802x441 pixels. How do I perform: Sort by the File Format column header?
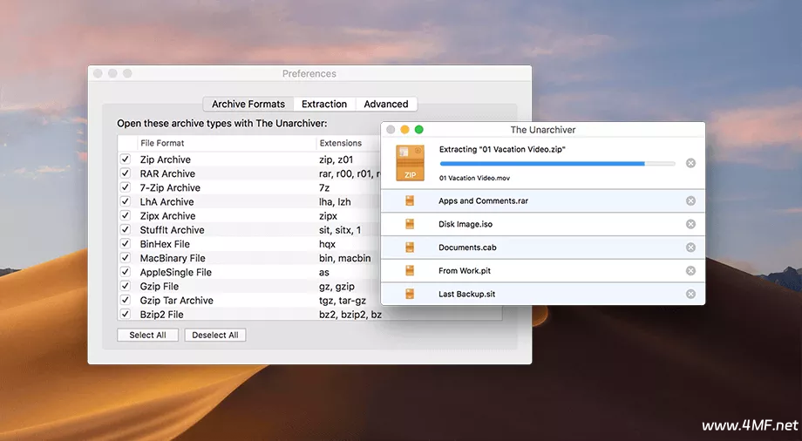[216, 143]
